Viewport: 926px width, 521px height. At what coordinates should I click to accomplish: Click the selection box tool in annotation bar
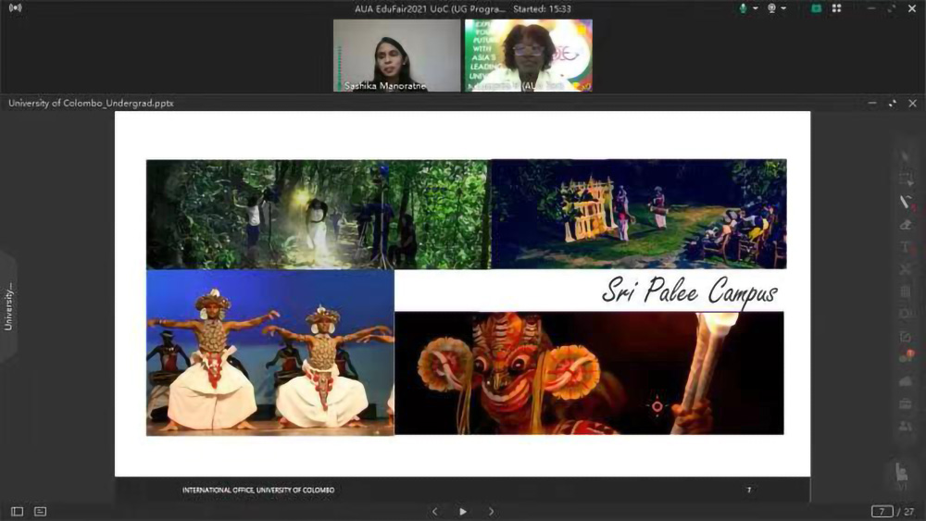coord(906,179)
